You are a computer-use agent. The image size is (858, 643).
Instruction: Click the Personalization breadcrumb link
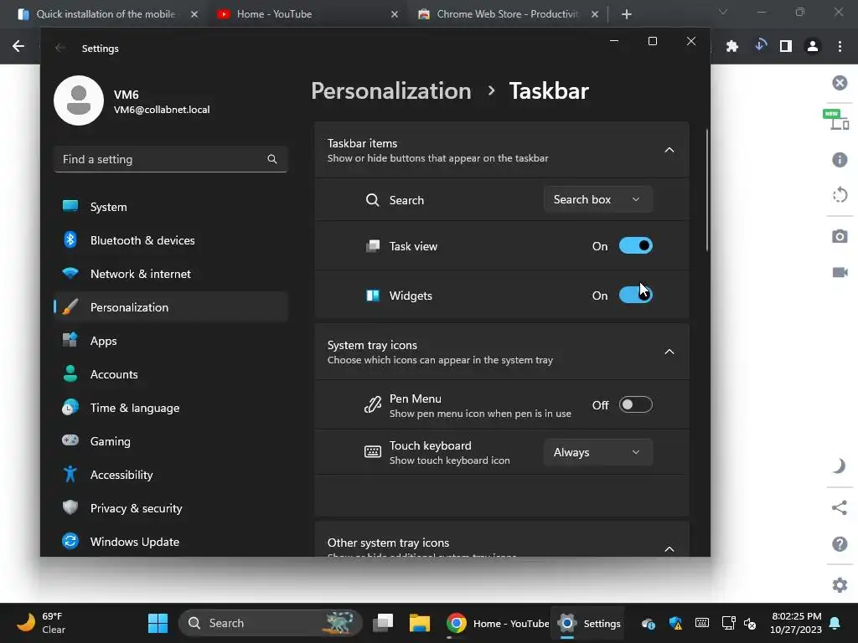[390, 90]
